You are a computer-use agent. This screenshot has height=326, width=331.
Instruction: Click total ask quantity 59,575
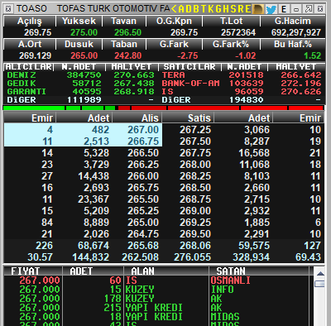click(x=254, y=246)
